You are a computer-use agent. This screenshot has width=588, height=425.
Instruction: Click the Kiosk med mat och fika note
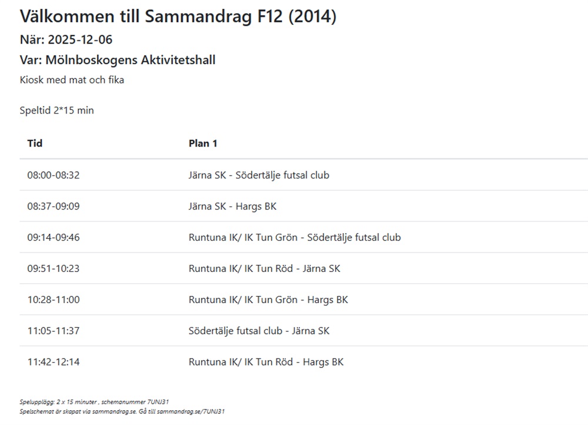pyautogui.click(x=72, y=79)
